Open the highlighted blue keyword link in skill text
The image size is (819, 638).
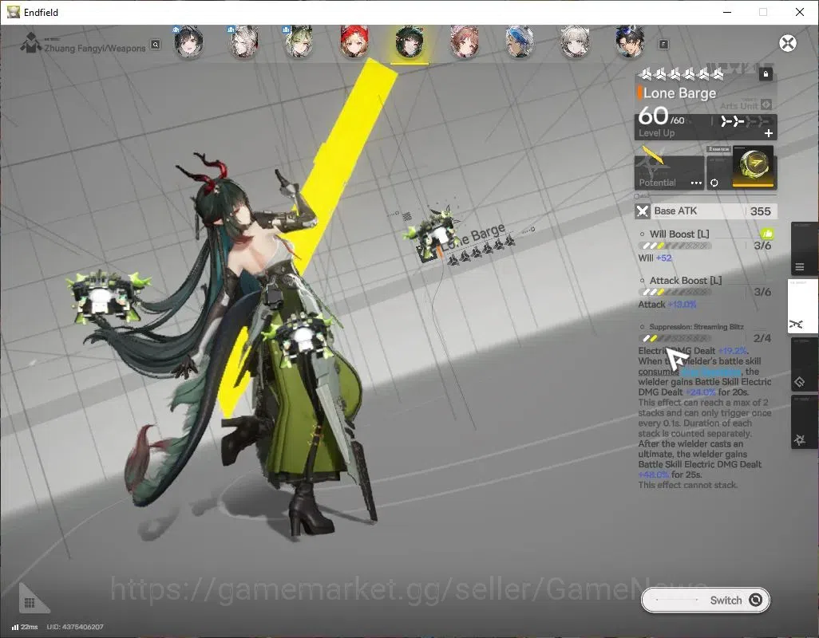[711, 372]
